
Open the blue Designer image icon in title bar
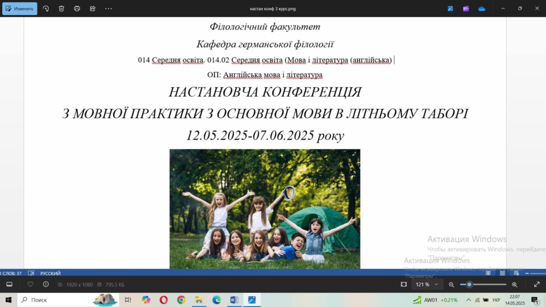450,9
